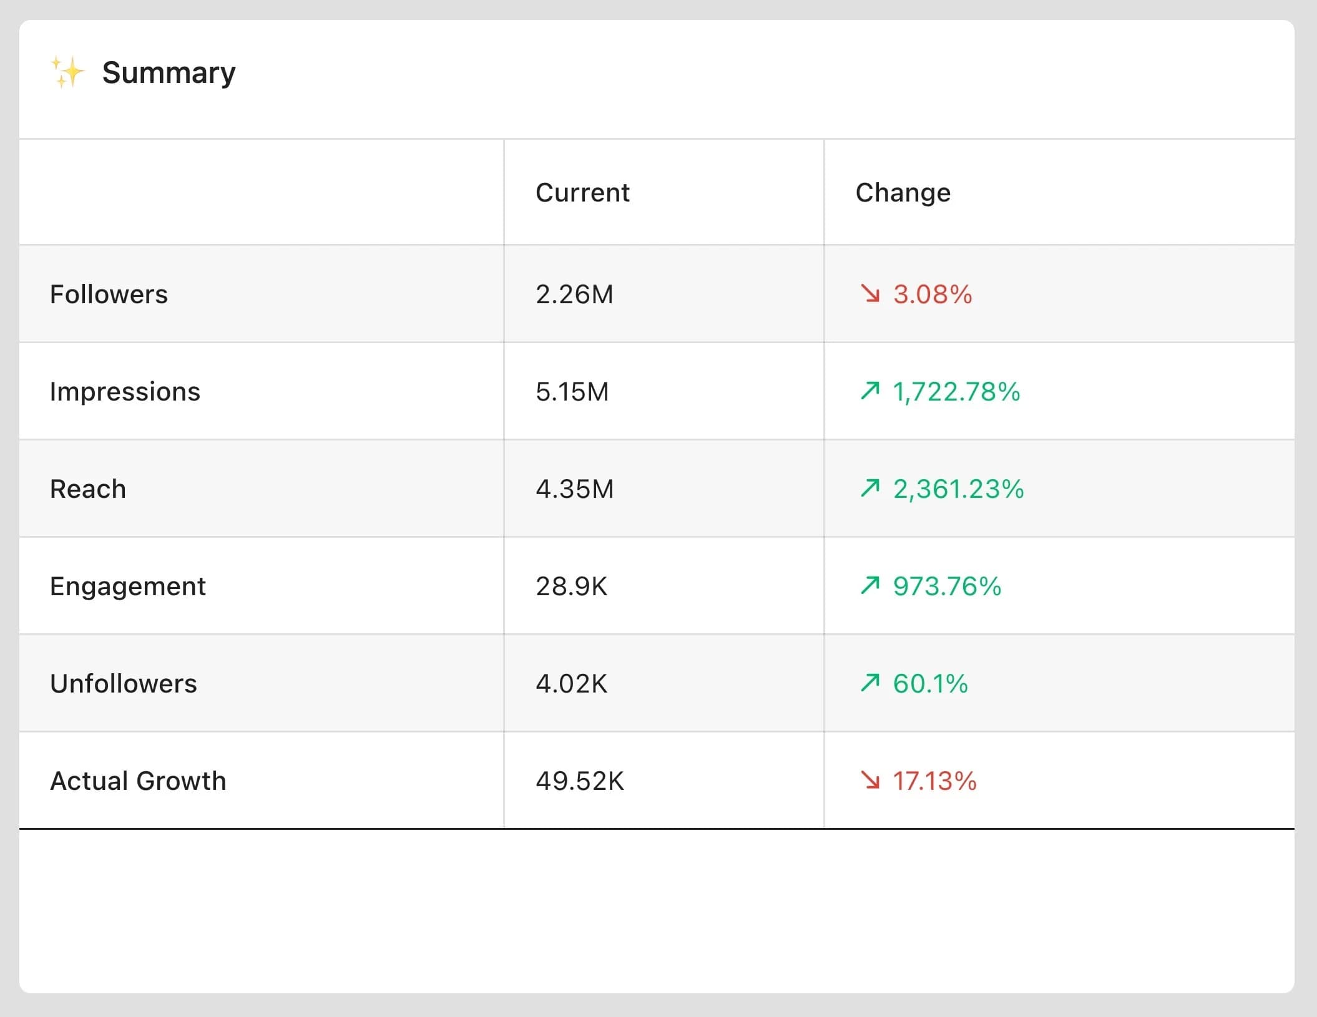Image resolution: width=1317 pixels, height=1017 pixels.
Task: Select the Reach row label
Action: click(88, 489)
